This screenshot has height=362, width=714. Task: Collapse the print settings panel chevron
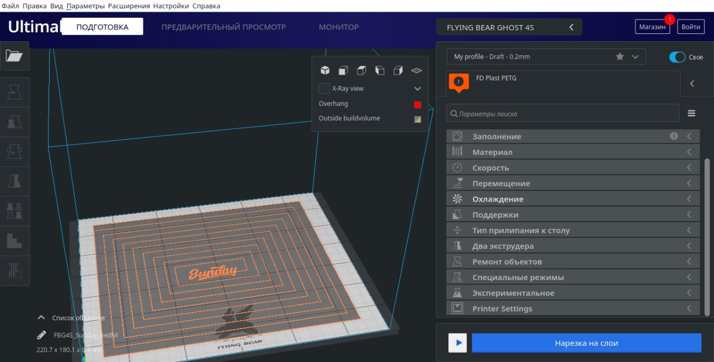[x=692, y=84]
